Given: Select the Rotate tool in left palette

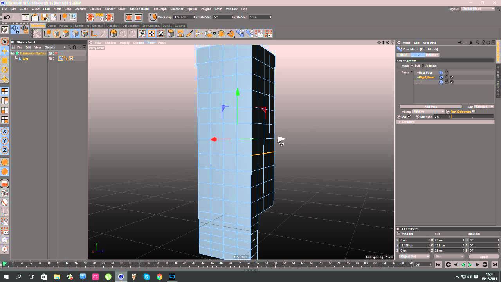Looking at the screenshot, I should (5, 70).
